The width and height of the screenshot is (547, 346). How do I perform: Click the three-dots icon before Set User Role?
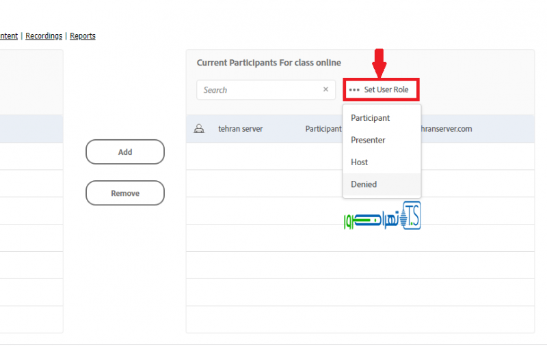[x=353, y=89]
